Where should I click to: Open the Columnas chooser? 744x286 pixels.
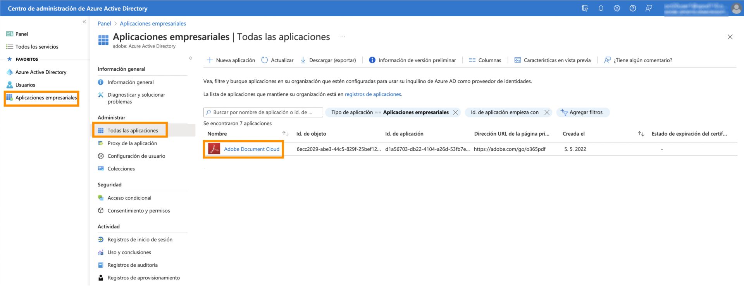pos(485,60)
